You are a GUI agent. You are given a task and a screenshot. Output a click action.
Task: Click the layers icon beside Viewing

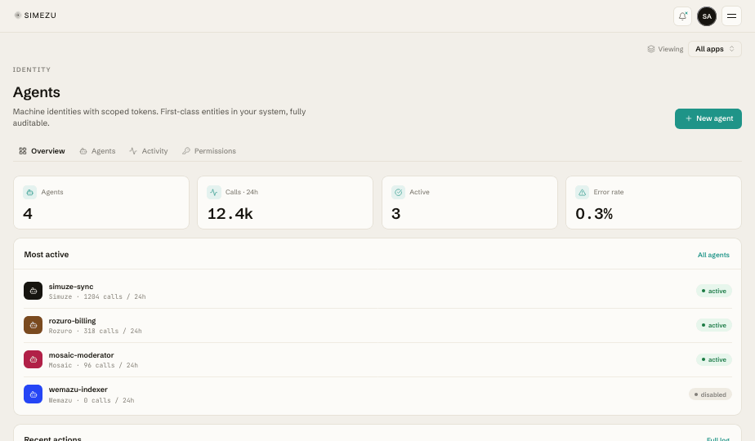pos(651,49)
